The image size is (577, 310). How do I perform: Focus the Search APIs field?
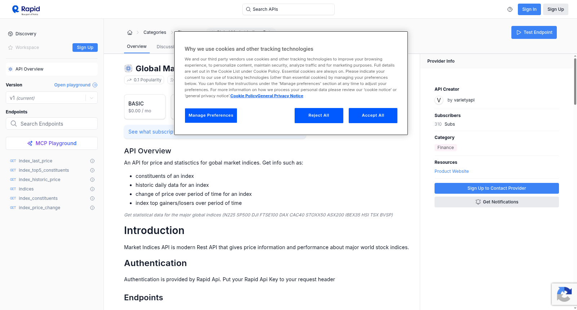[x=288, y=9]
